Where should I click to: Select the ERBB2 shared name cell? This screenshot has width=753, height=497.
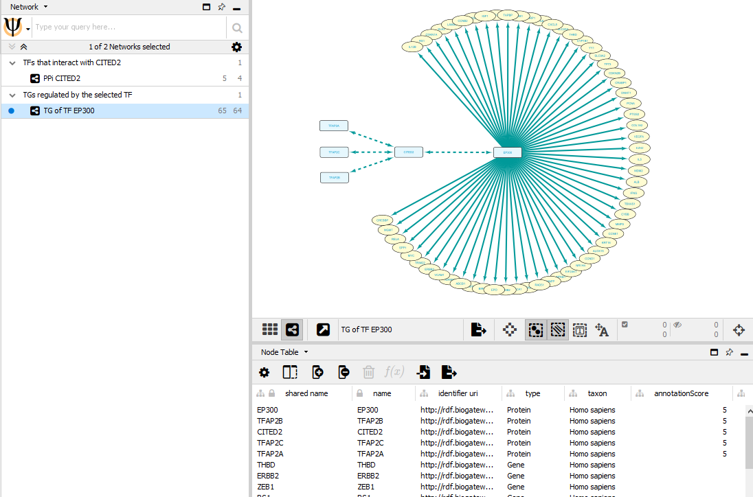click(267, 476)
